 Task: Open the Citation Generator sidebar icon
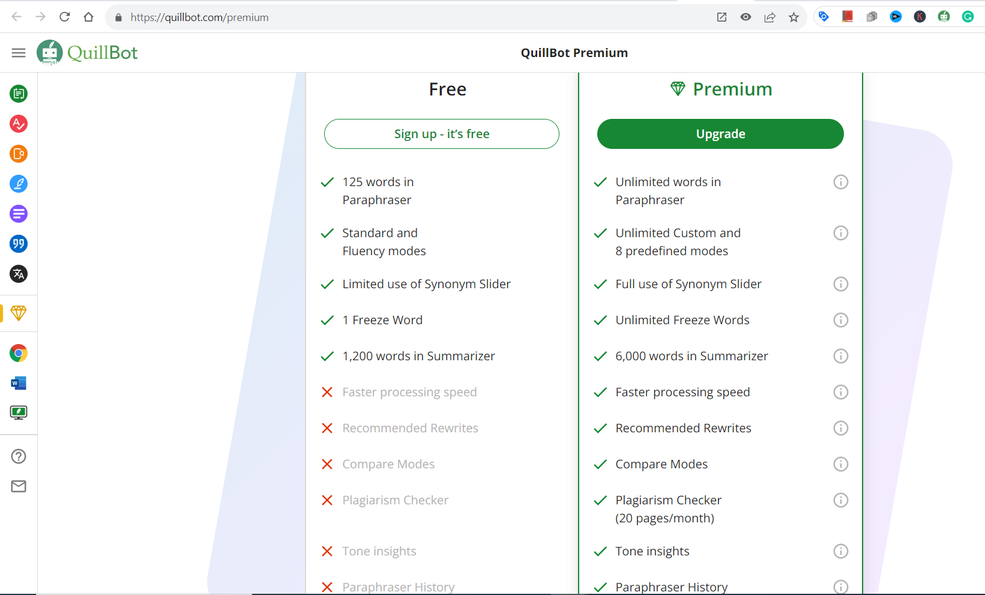pyautogui.click(x=19, y=244)
